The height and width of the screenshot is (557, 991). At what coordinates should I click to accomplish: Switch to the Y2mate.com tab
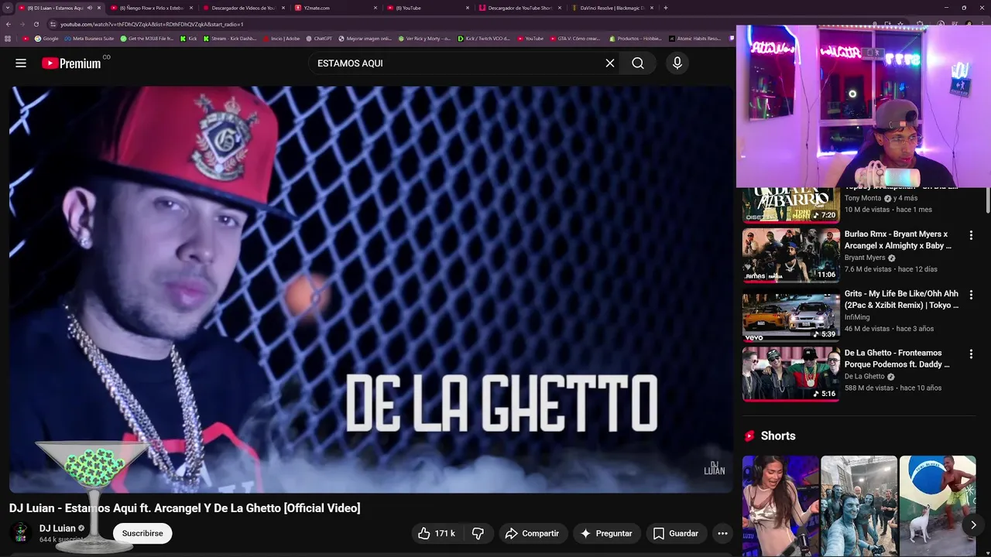(335, 8)
